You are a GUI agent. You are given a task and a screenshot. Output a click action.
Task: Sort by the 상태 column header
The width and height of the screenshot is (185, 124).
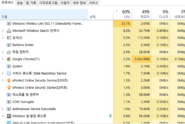(x=100, y=14)
